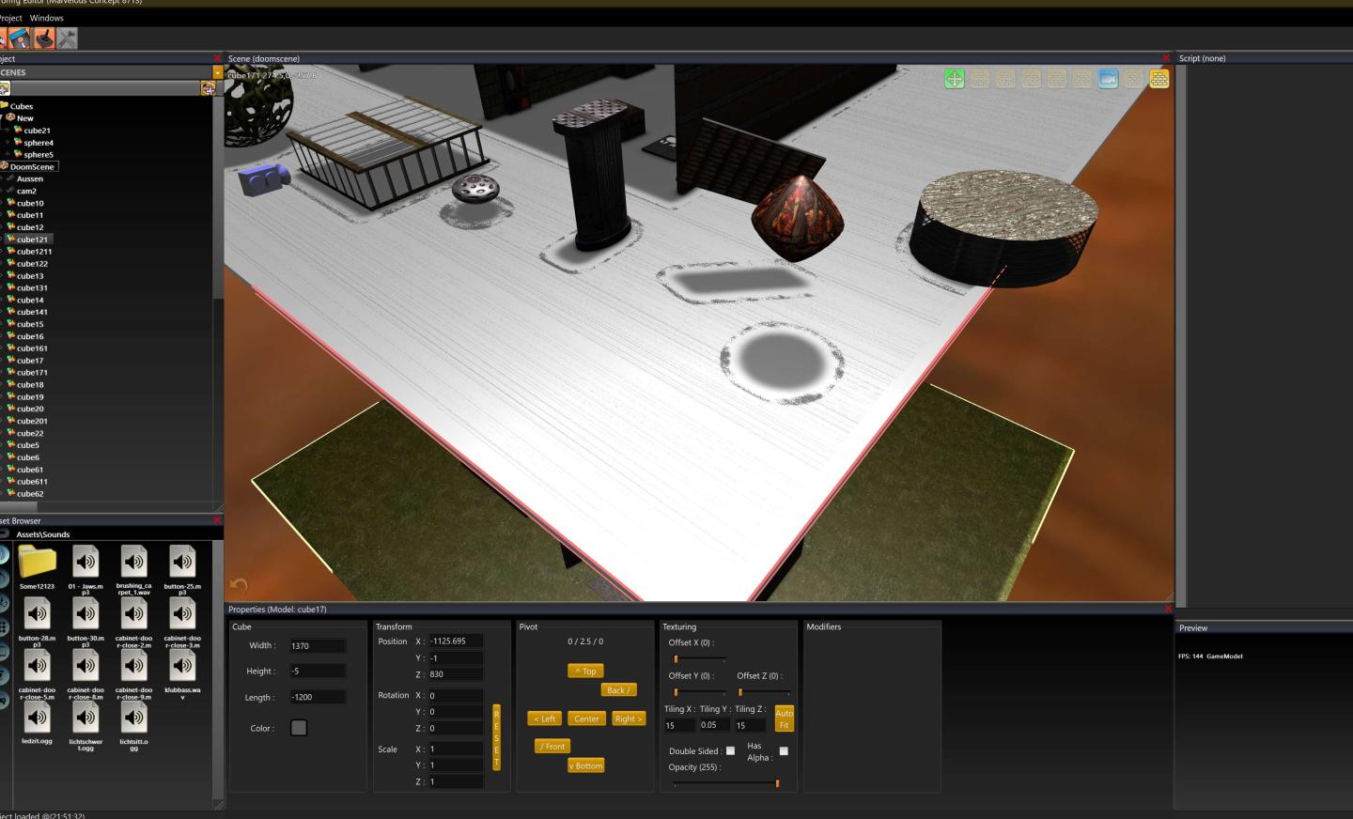Click the wrench and screwdriver settings icon
Viewport: 1353px width, 819px height.
click(x=67, y=39)
